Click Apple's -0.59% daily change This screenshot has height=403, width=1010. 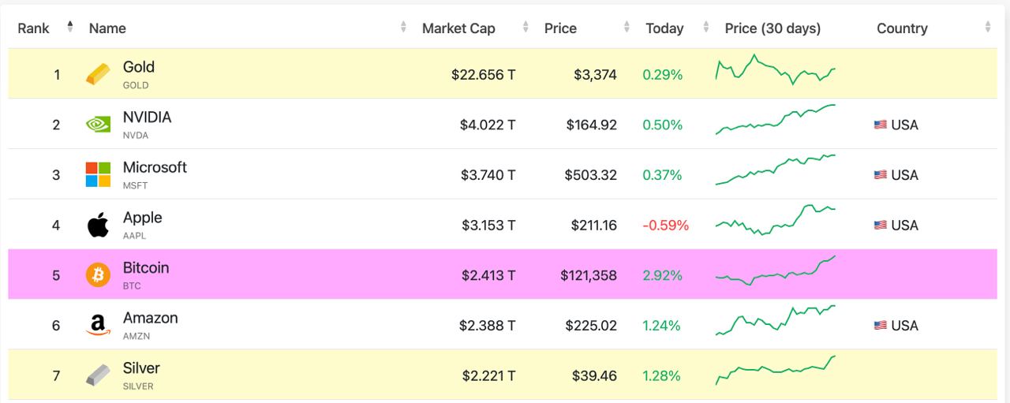(x=665, y=225)
